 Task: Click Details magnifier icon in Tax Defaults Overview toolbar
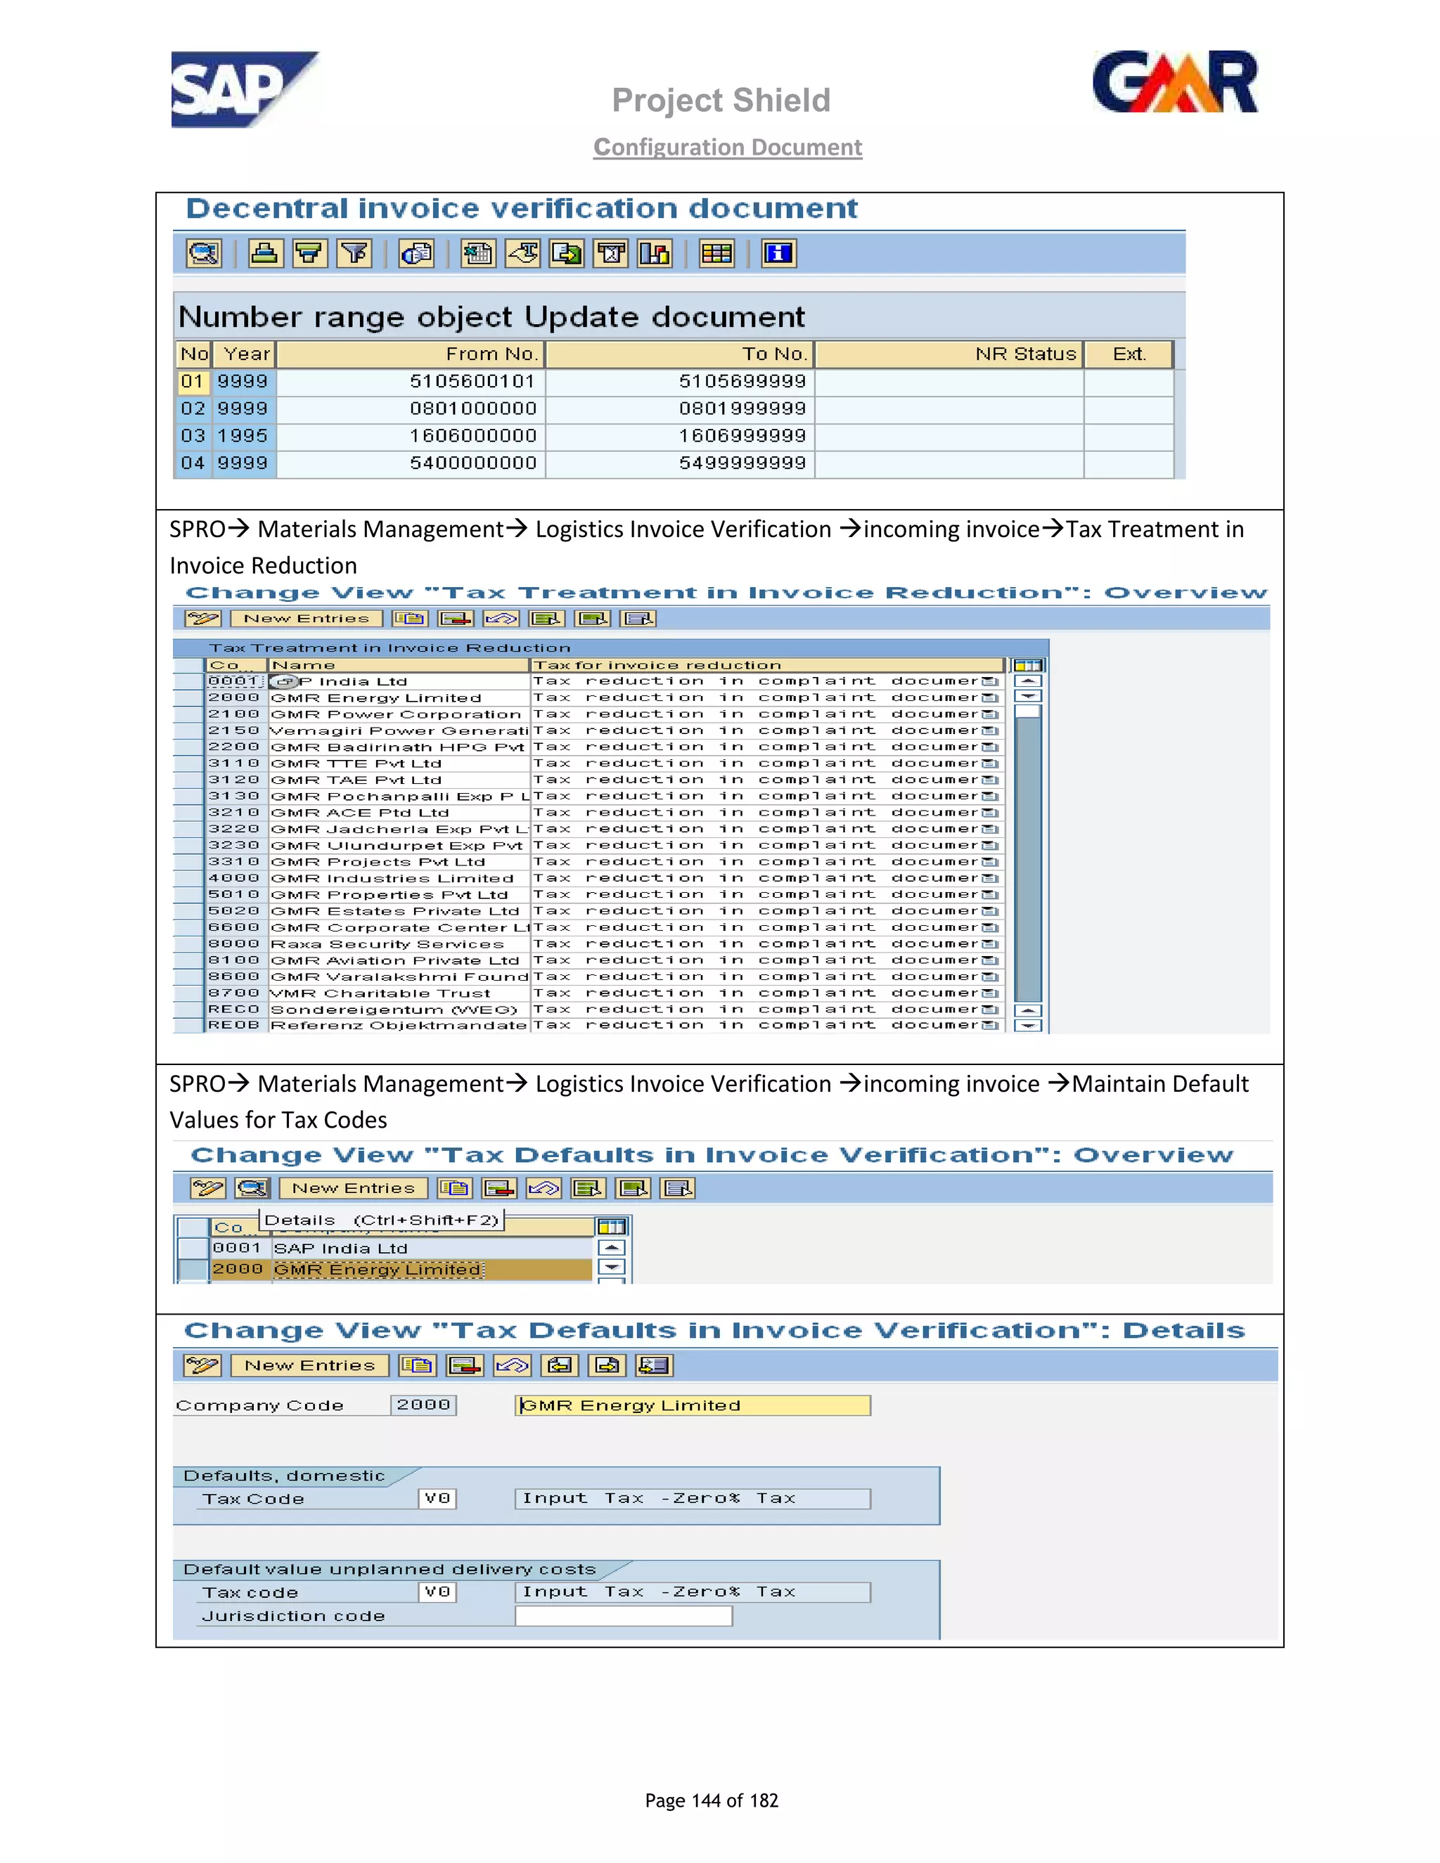coord(253,1188)
